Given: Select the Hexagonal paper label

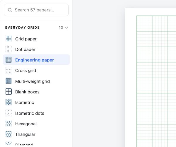Looking at the screenshot, I should pyautogui.click(x=26, y=124).
